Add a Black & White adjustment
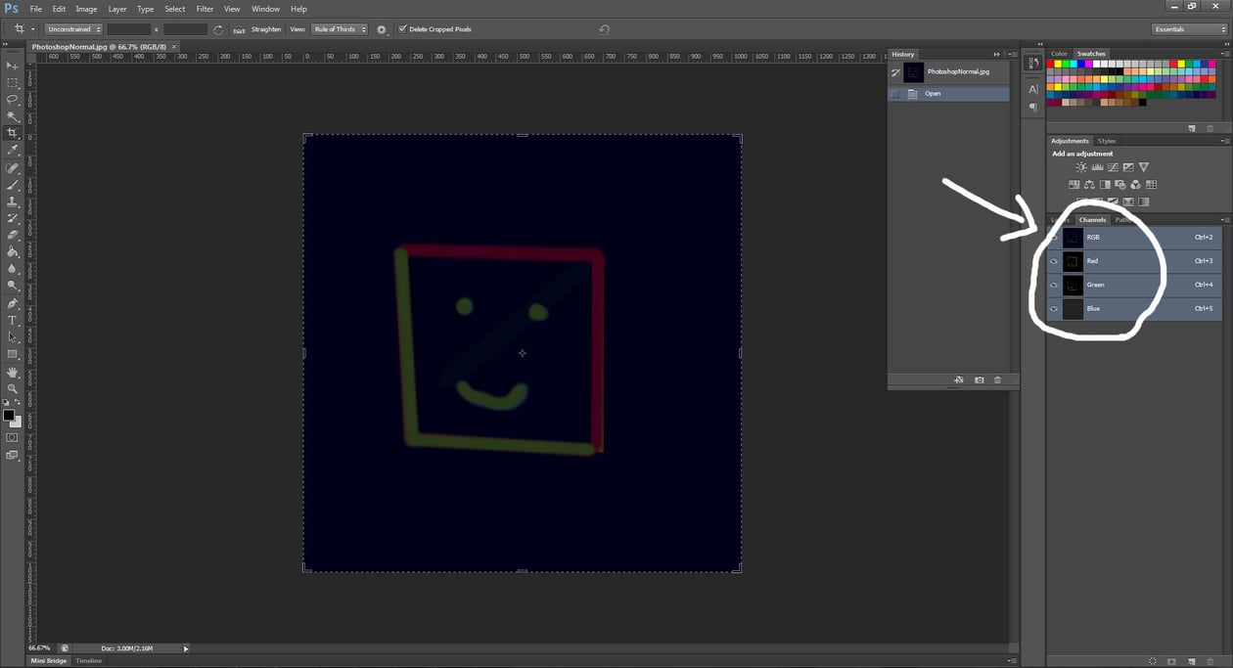 [1106, 184]
